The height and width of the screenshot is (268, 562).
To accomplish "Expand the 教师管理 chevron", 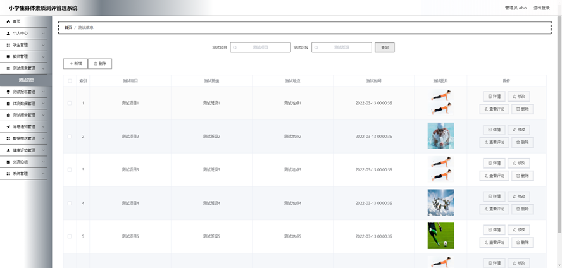I will pos(43,56).
